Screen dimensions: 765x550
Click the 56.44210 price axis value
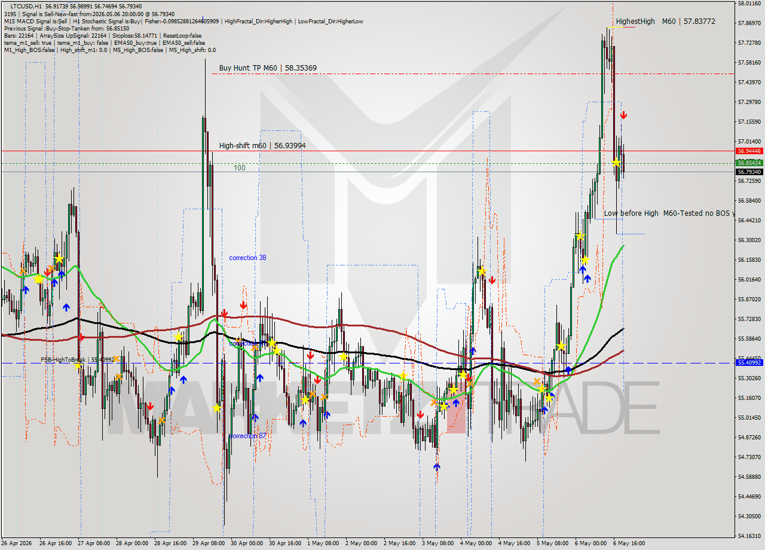(749, 220)
